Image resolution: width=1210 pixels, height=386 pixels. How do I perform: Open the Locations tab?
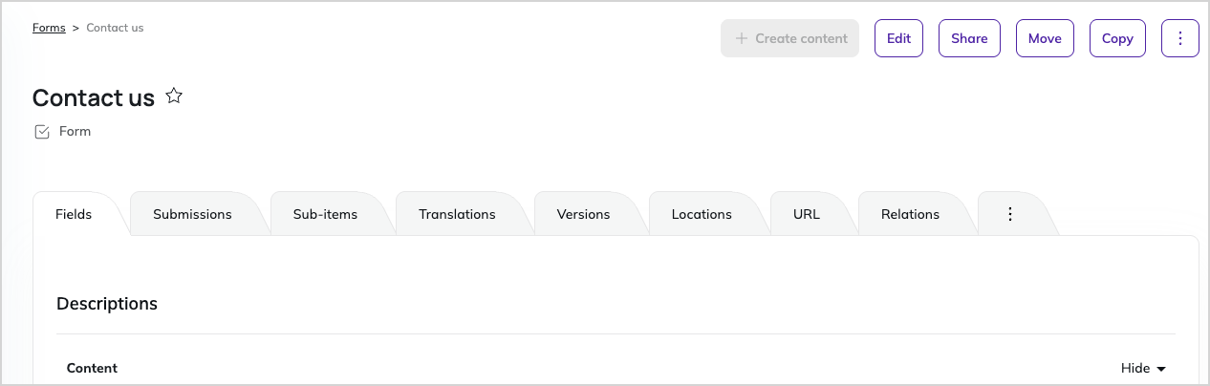pyautogui.click(x=702, y=214)
